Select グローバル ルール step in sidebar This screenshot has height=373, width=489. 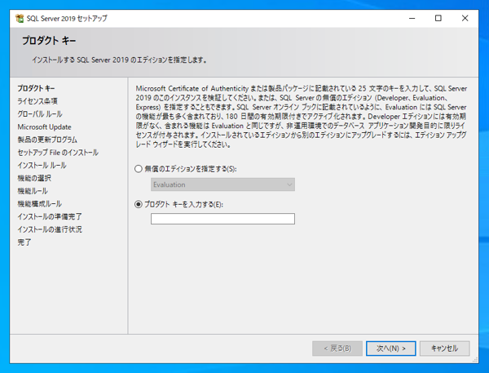(40, 114)
